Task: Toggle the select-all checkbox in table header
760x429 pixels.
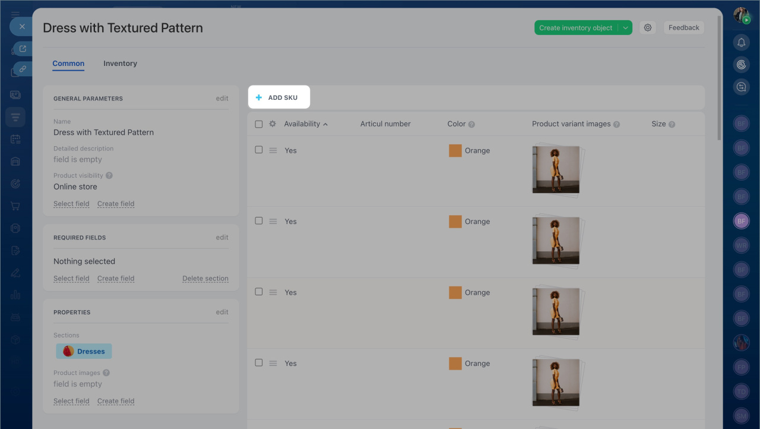Action: [258, 124]
